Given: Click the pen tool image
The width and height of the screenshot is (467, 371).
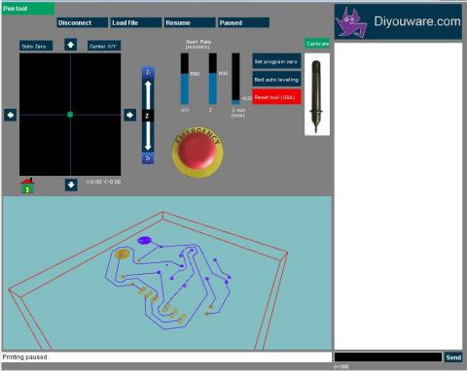Looking at the screenshot, I should [x=317, y=94].
